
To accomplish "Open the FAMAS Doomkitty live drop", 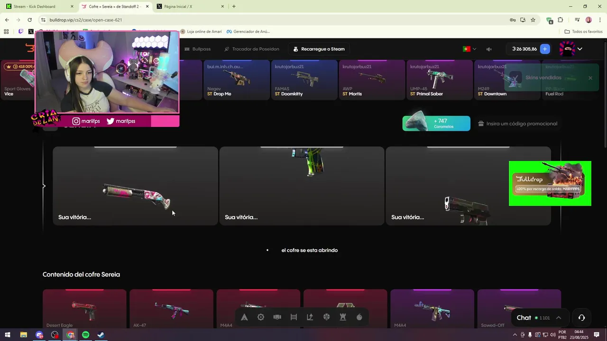I will (x=303, y=80).
